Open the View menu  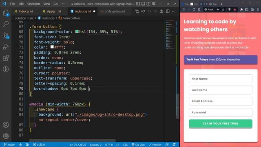click(46, 4)
